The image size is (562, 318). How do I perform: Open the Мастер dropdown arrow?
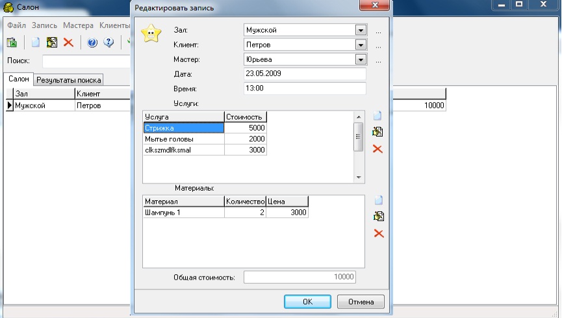[361, 60]
